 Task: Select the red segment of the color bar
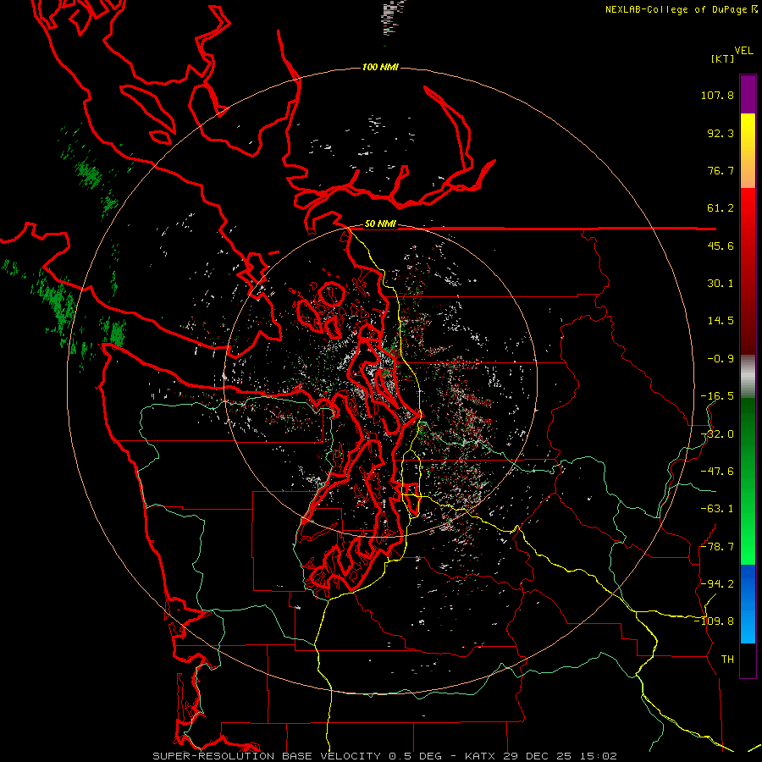(748, 271)
